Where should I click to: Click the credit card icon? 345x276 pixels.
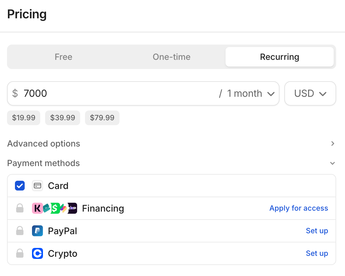tap(37, 186)
